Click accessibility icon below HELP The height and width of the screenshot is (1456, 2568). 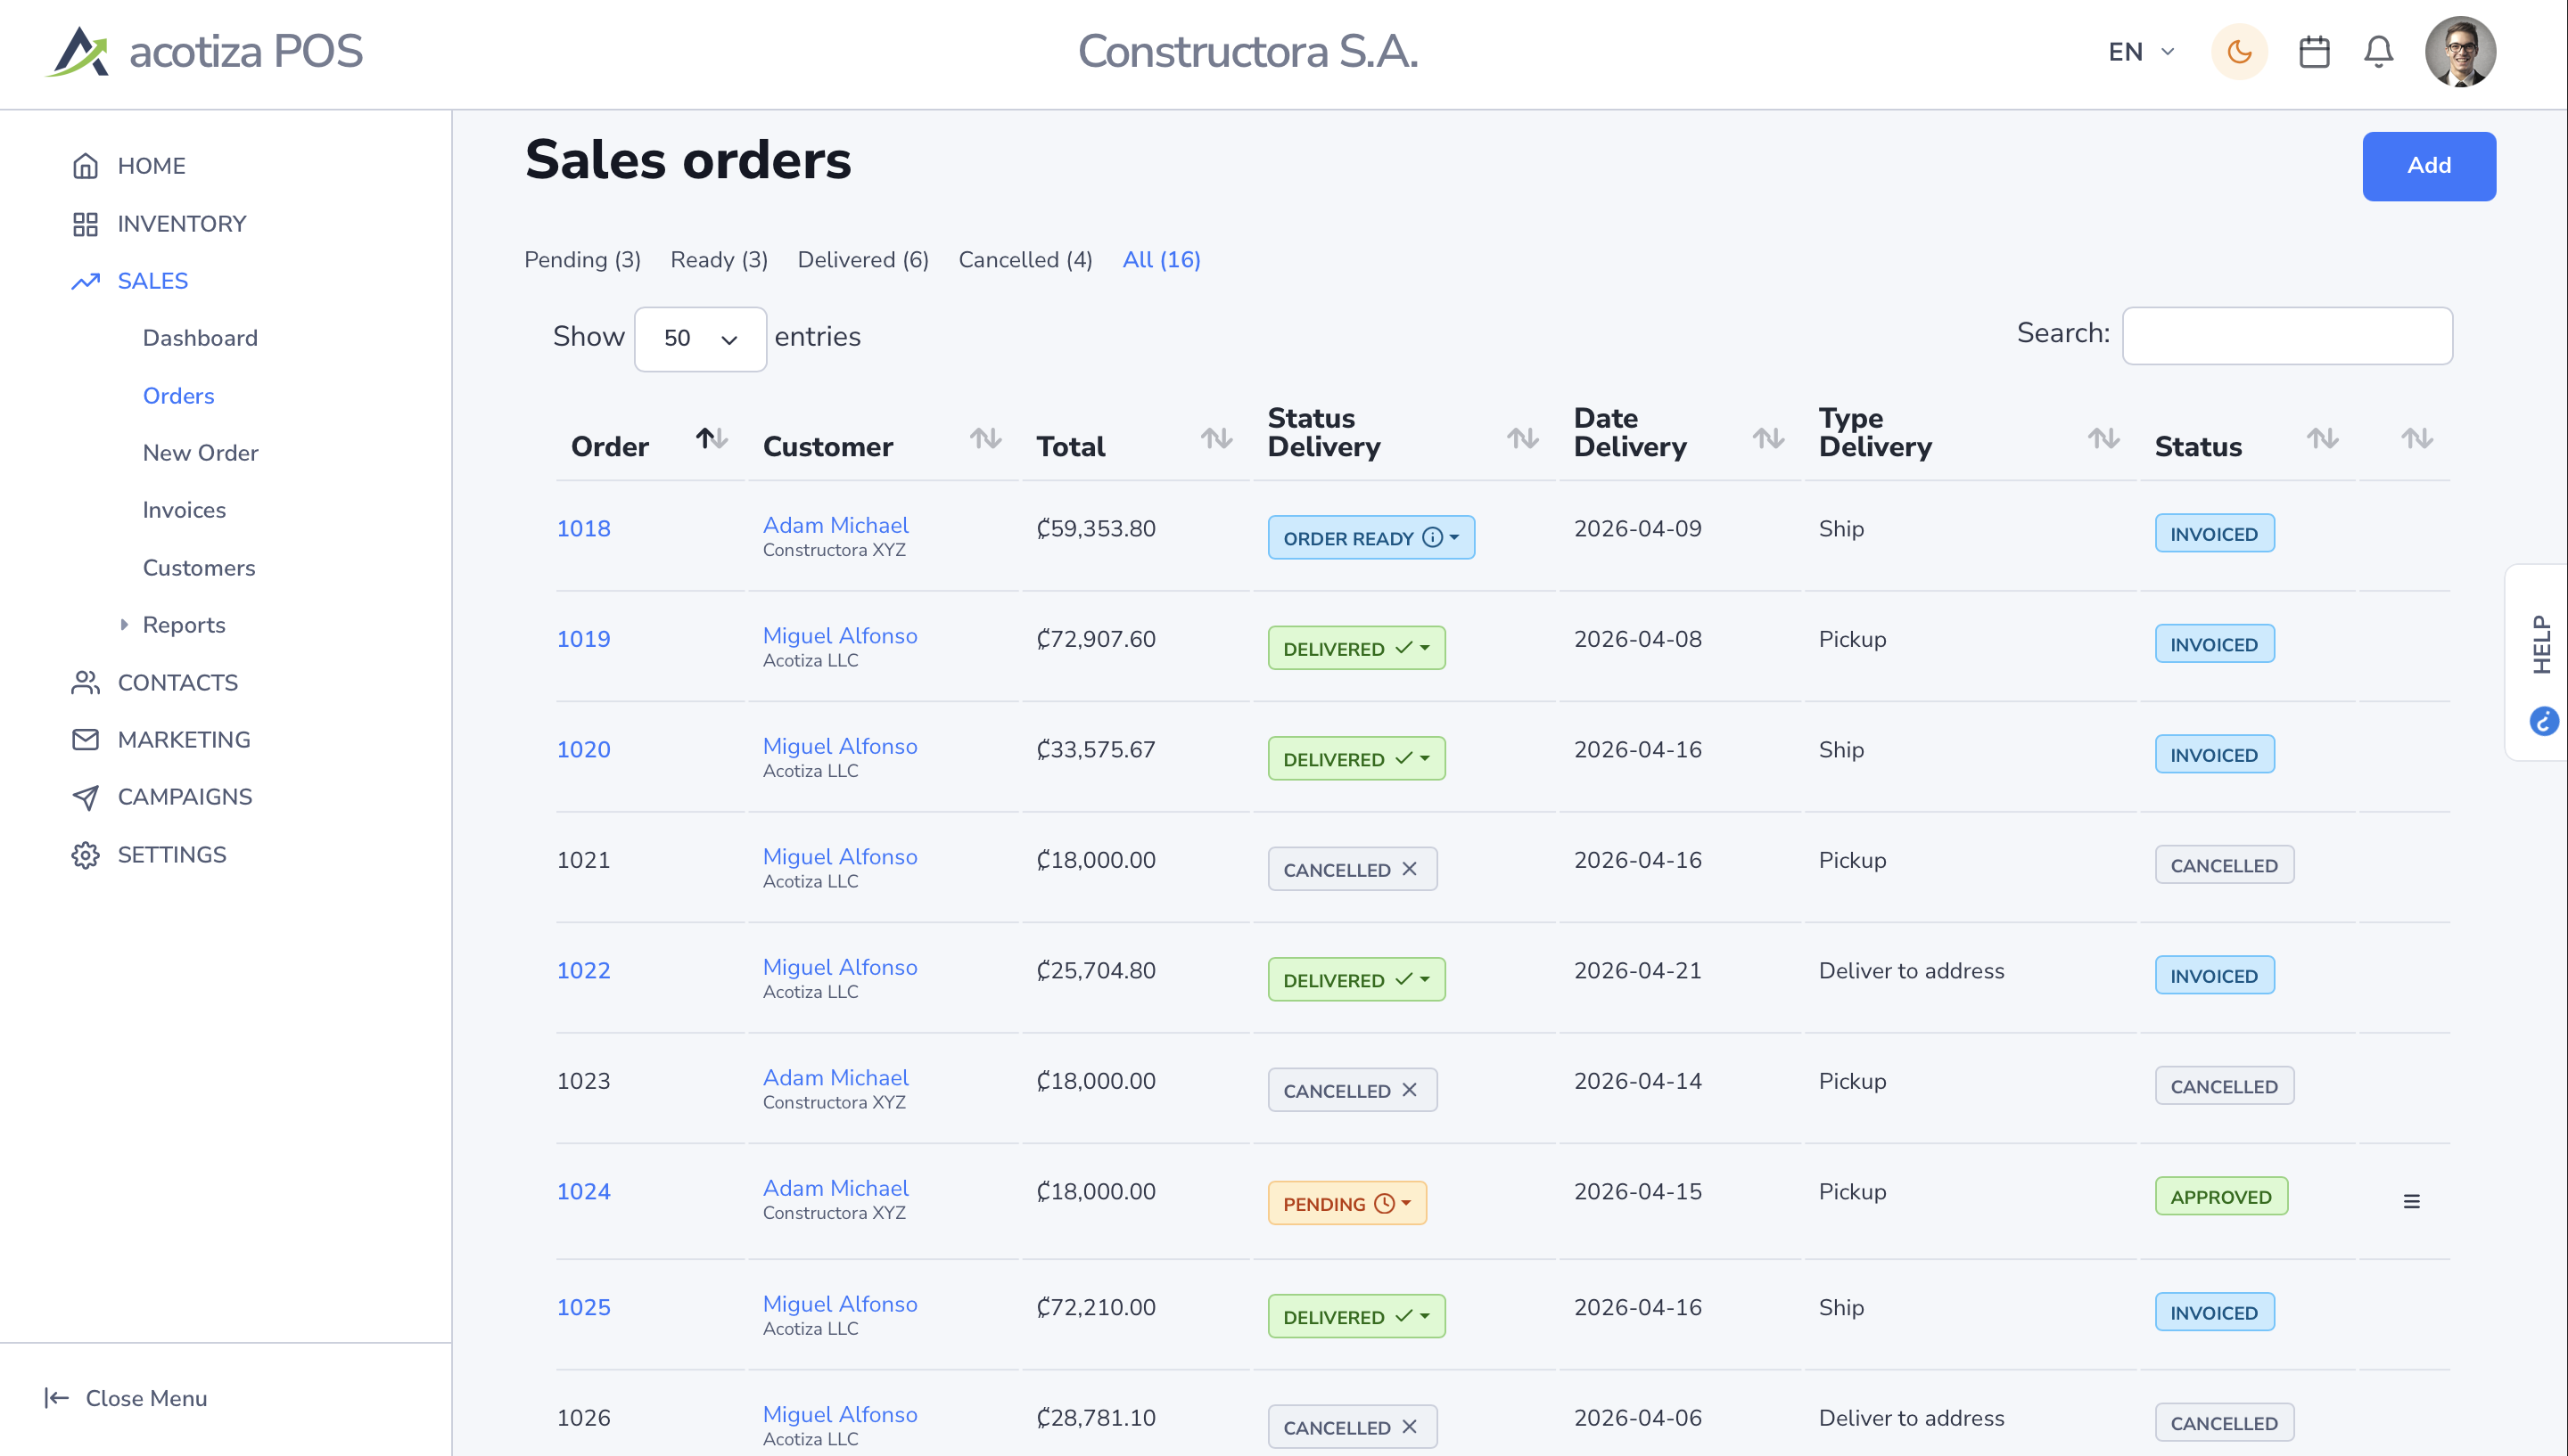(x=2544, y=721)
